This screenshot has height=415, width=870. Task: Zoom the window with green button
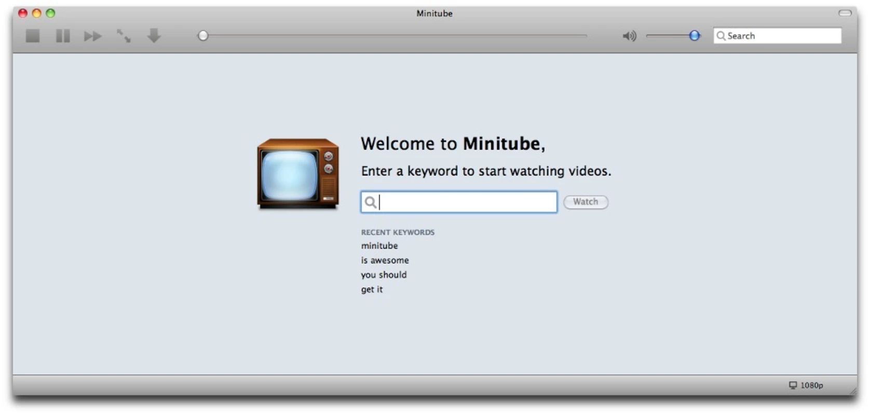50,13
